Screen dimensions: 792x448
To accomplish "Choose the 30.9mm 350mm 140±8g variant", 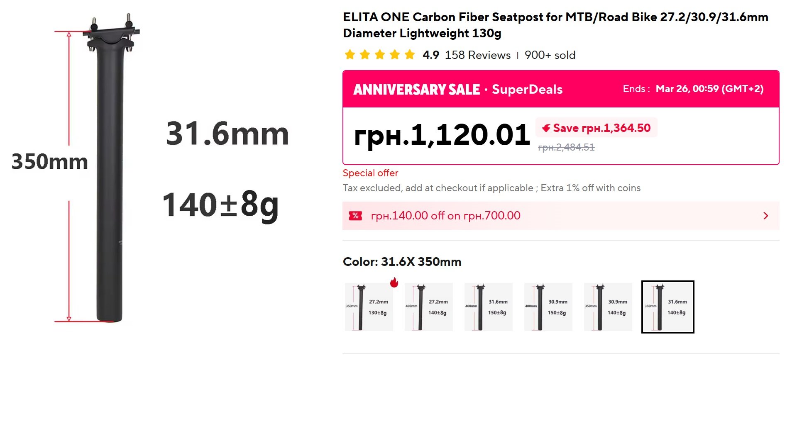I will click(608, 307).
